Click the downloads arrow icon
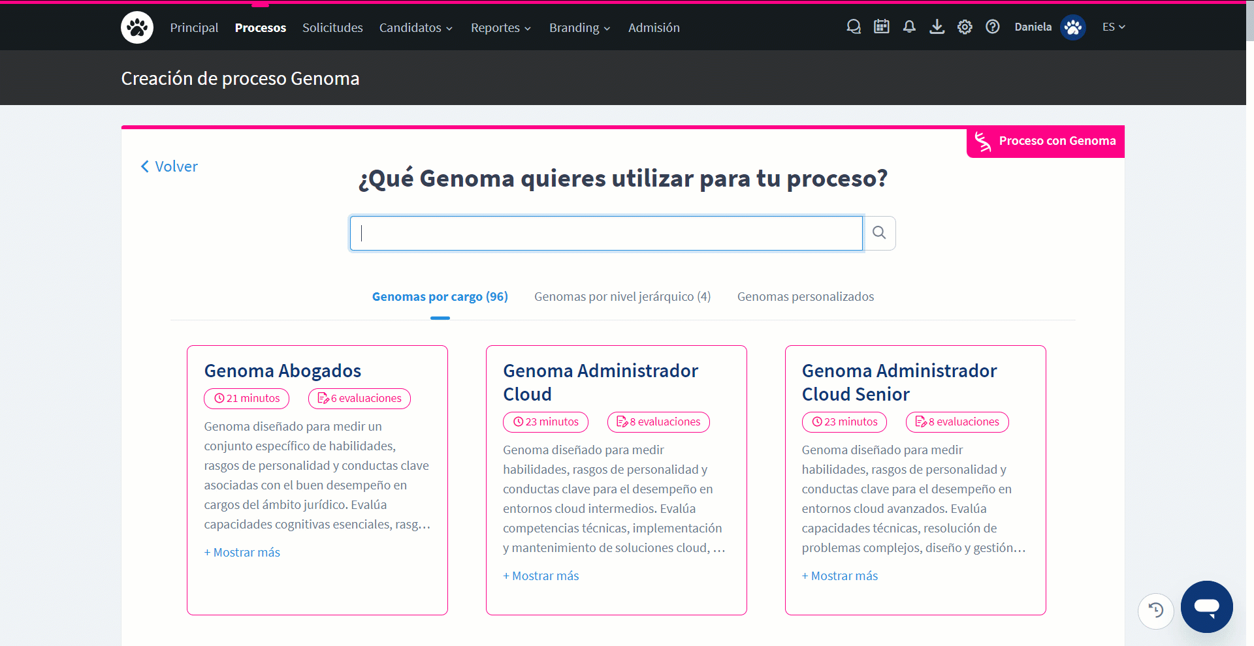 point(937,27)
